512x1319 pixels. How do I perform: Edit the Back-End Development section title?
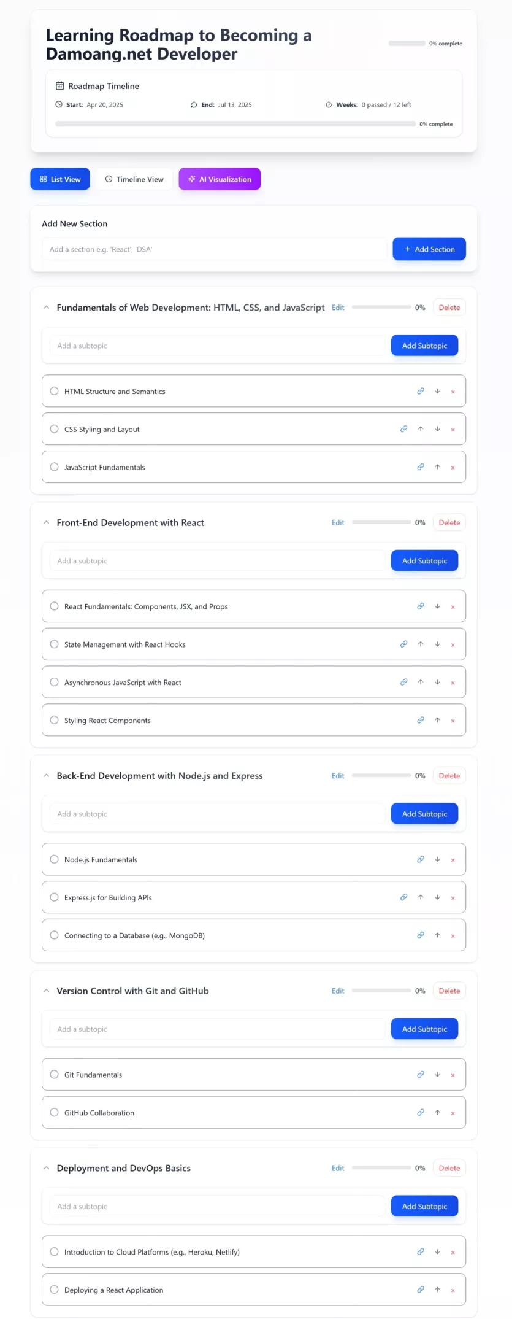pos(338,776)
